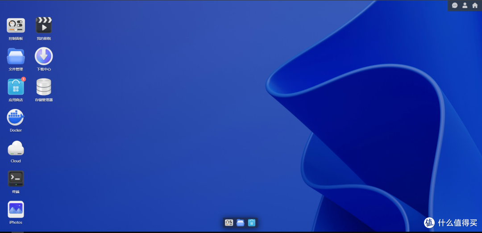The height and width of the screenshot is (233, 482).
Task: Open the 控制面板 desktop icon
Action: (x=16, y=25)
